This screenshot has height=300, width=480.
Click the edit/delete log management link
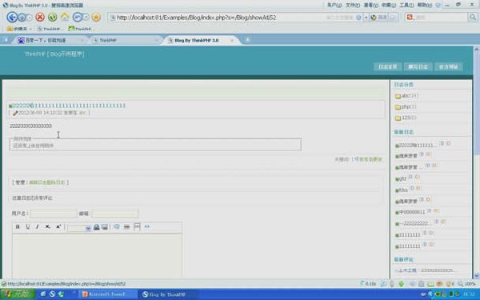pyautogui.click(x=47, y=182)
